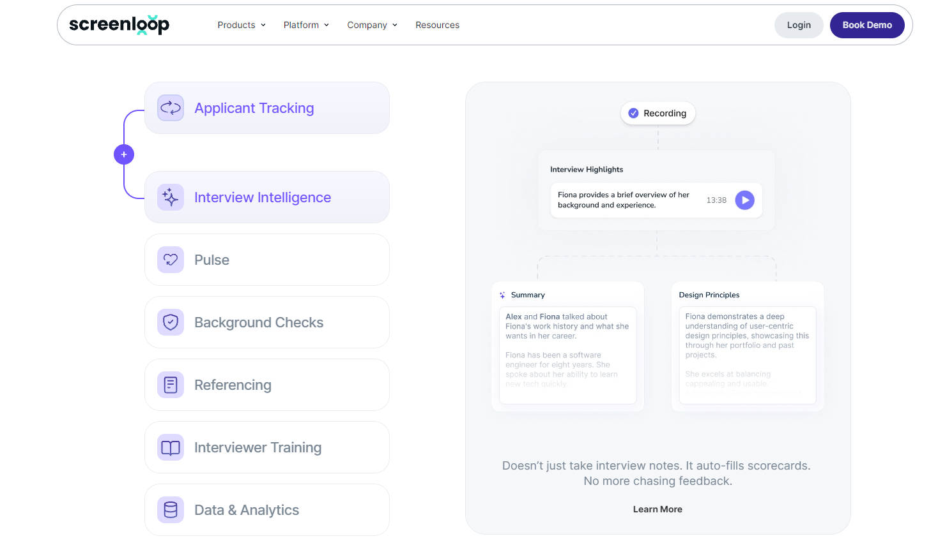The width and height of the screenshot is (938, 557).
Task: Click the purple plus connector icon
Action: click(124, 154)
